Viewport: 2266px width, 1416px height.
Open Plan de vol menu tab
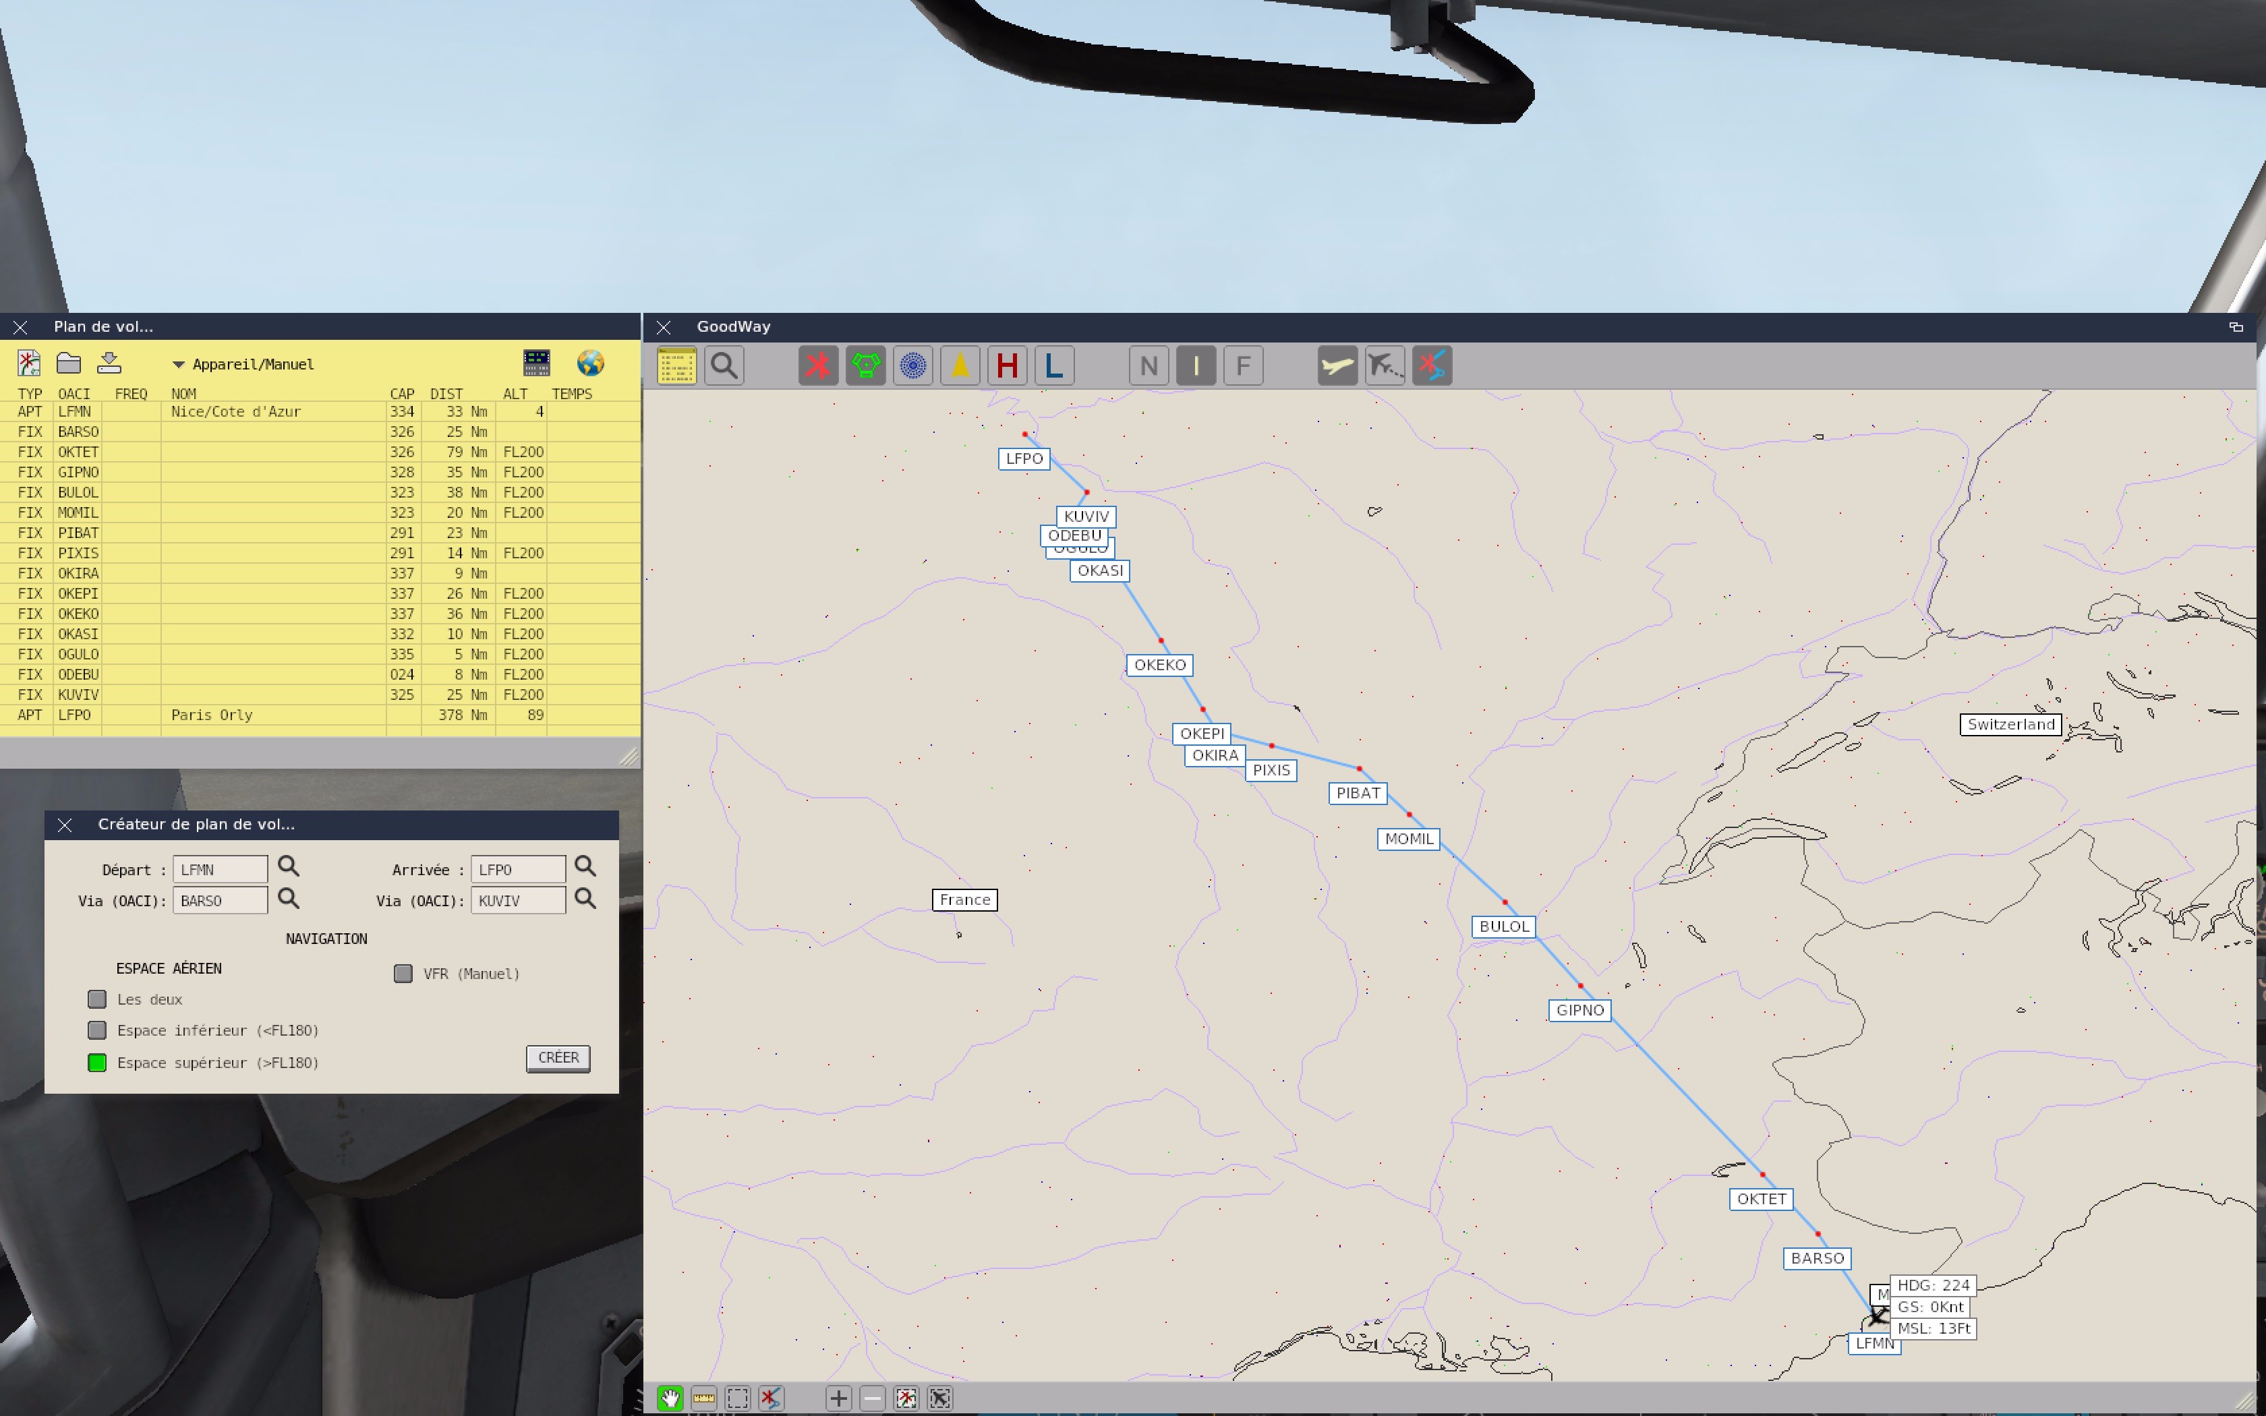click(x=101, y=324)
